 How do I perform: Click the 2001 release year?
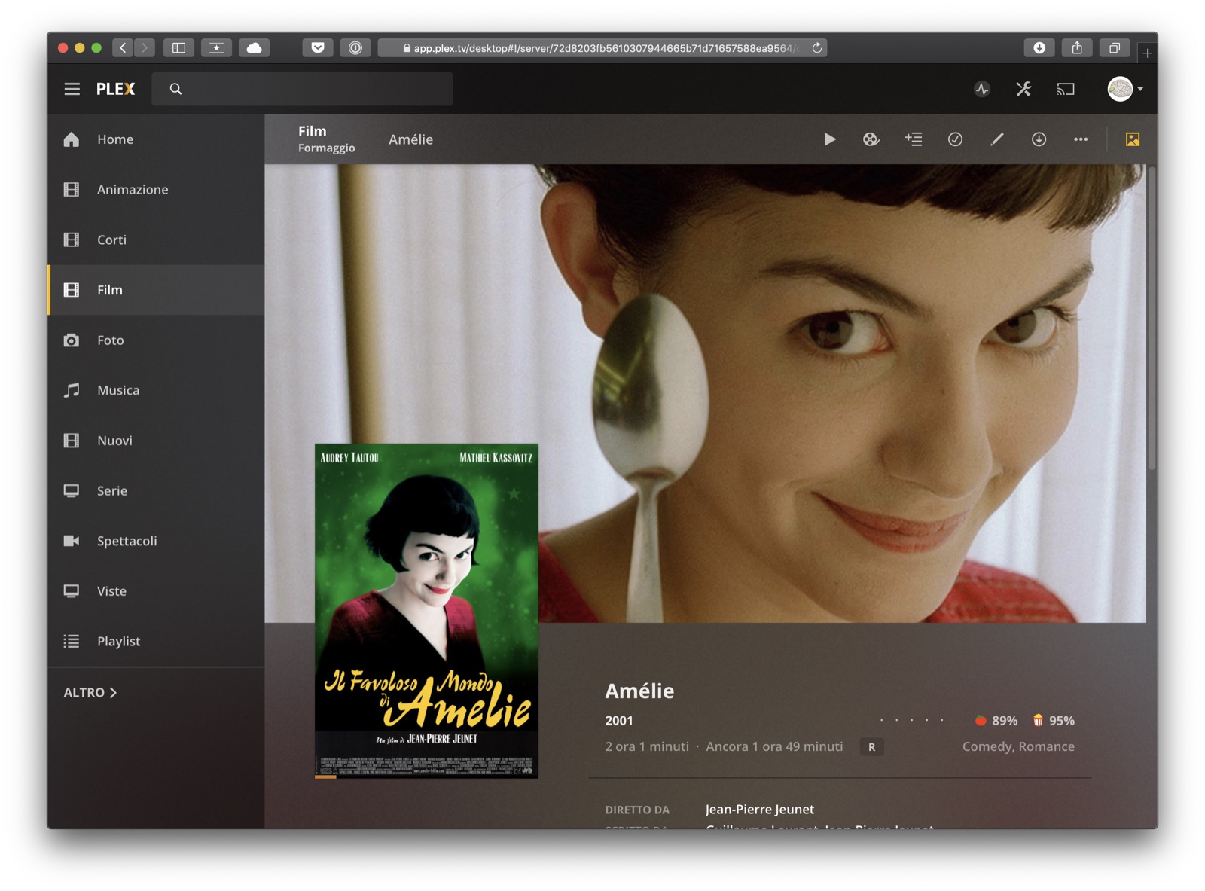[619, 721]
